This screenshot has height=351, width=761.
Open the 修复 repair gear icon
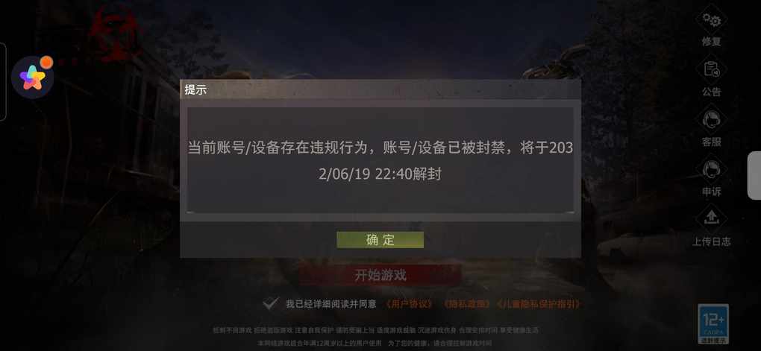[x=712, y=20]
